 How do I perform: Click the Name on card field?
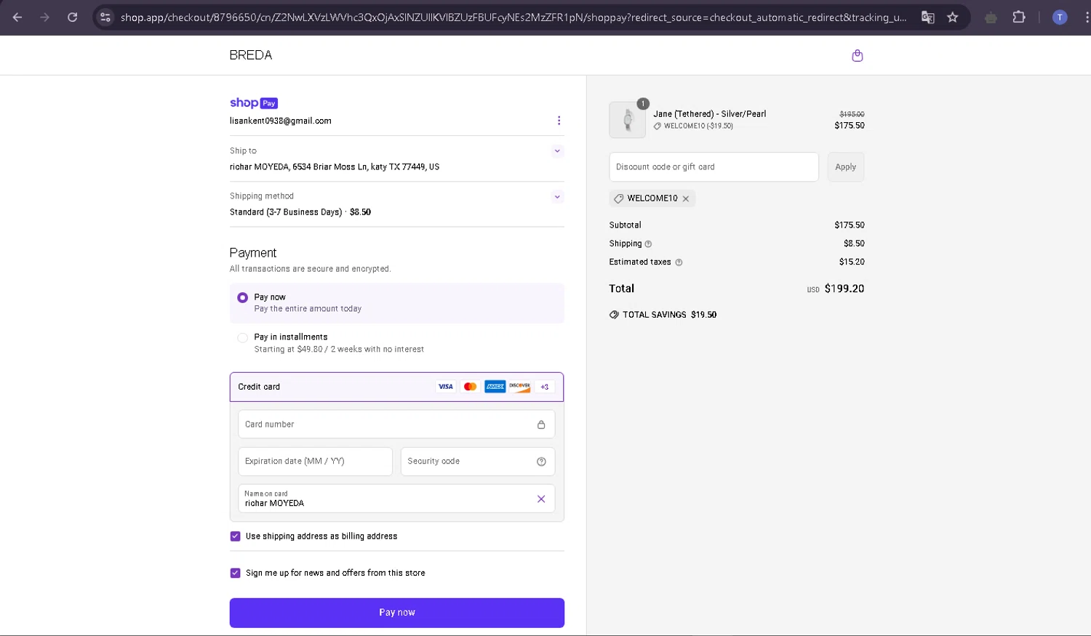point(396,499)
